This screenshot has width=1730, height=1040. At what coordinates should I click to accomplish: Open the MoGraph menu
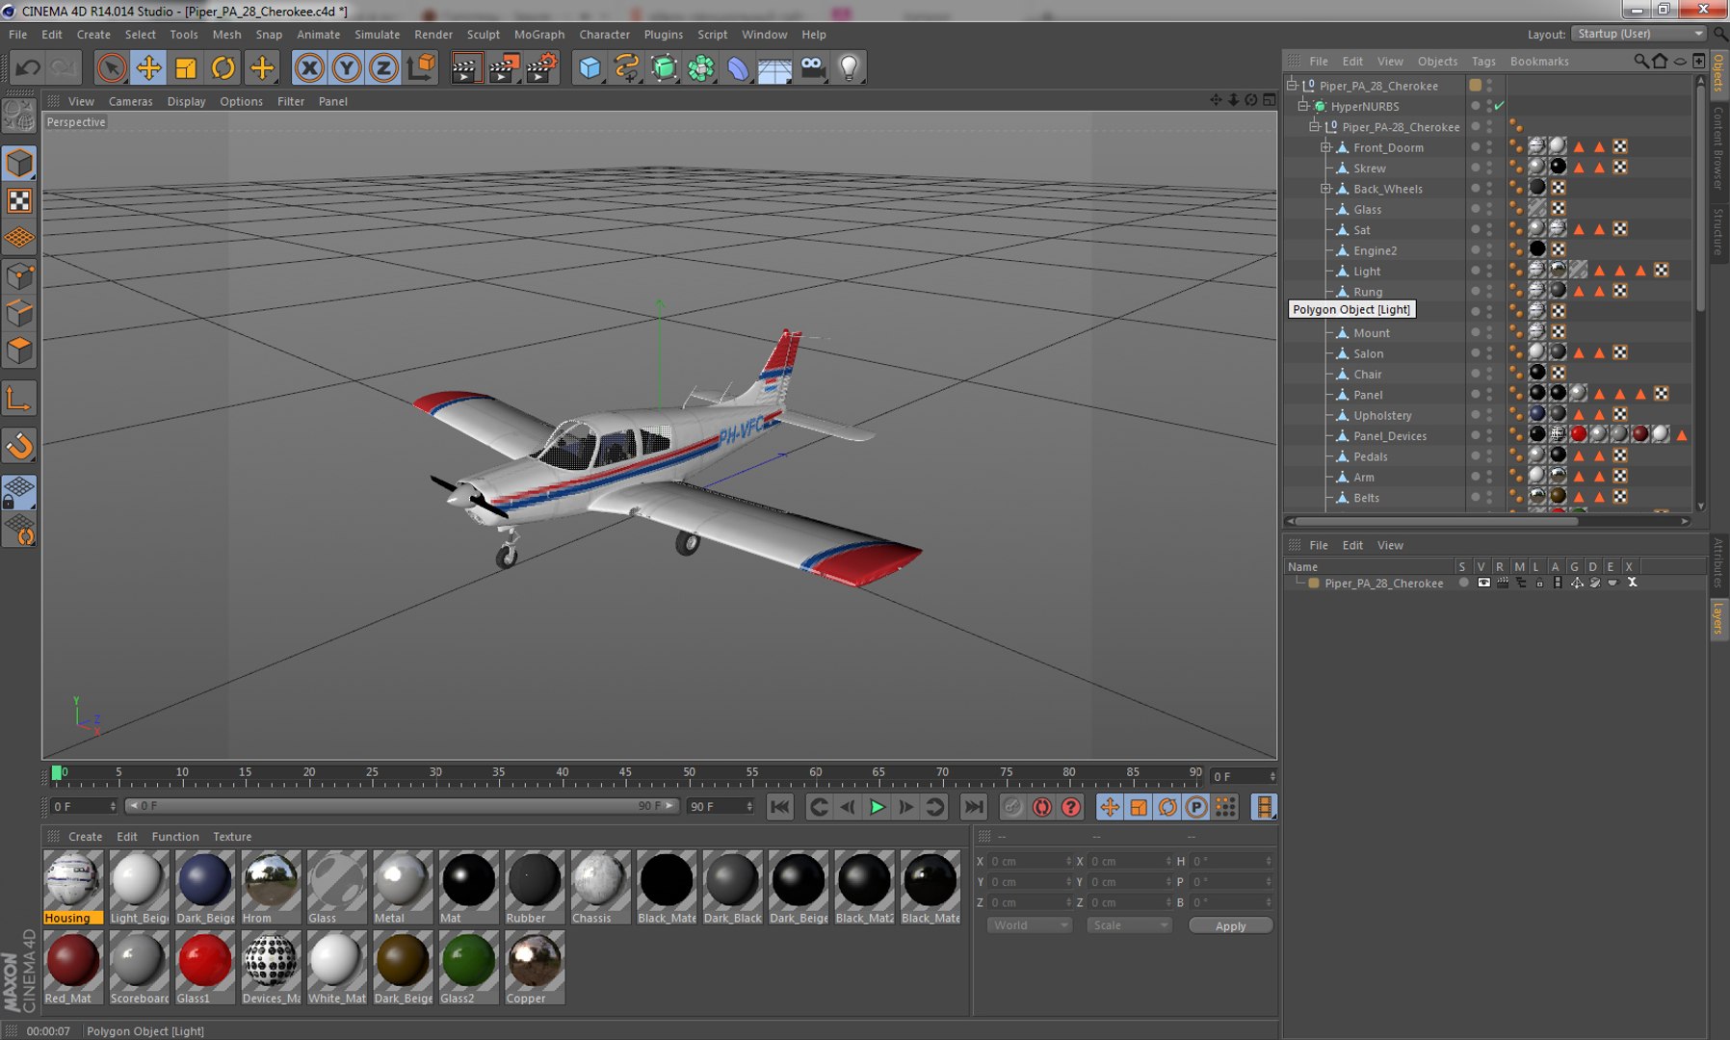pos(539,35)
